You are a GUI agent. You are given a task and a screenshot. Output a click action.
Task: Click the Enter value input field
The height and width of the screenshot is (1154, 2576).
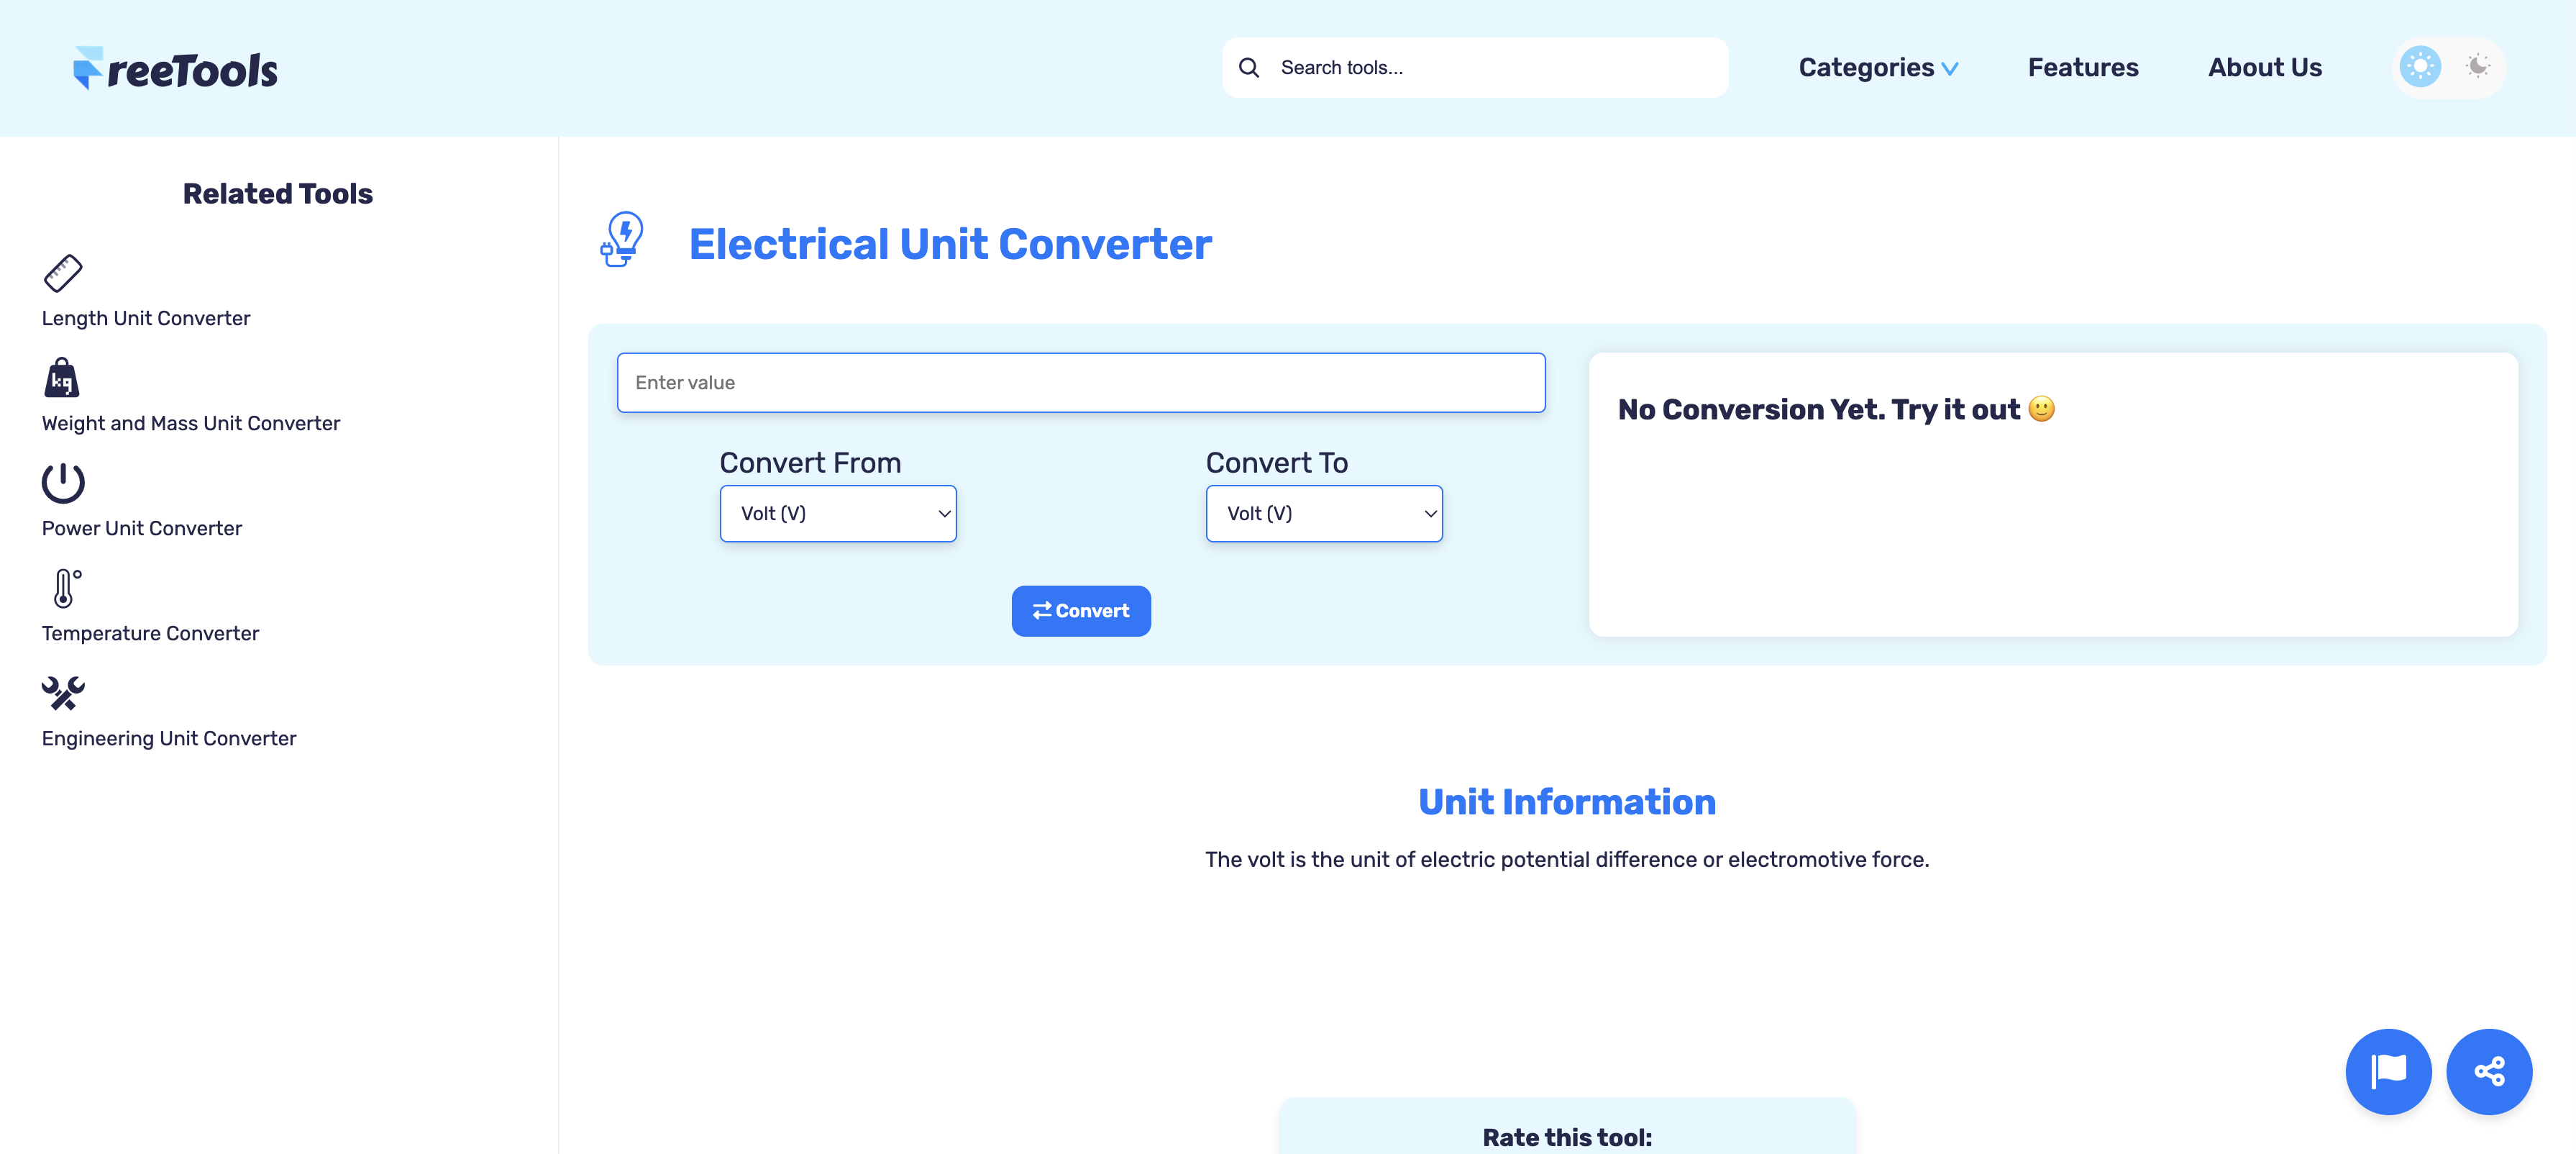[1081, 382]
